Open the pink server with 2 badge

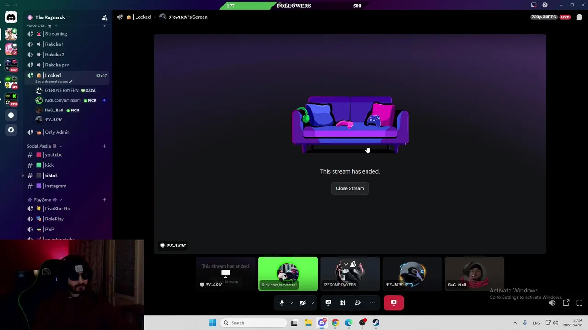(x=11, y=49)
